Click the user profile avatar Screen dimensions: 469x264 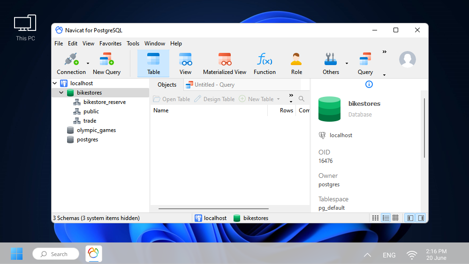pyautogui.click(x=408, y=59)
